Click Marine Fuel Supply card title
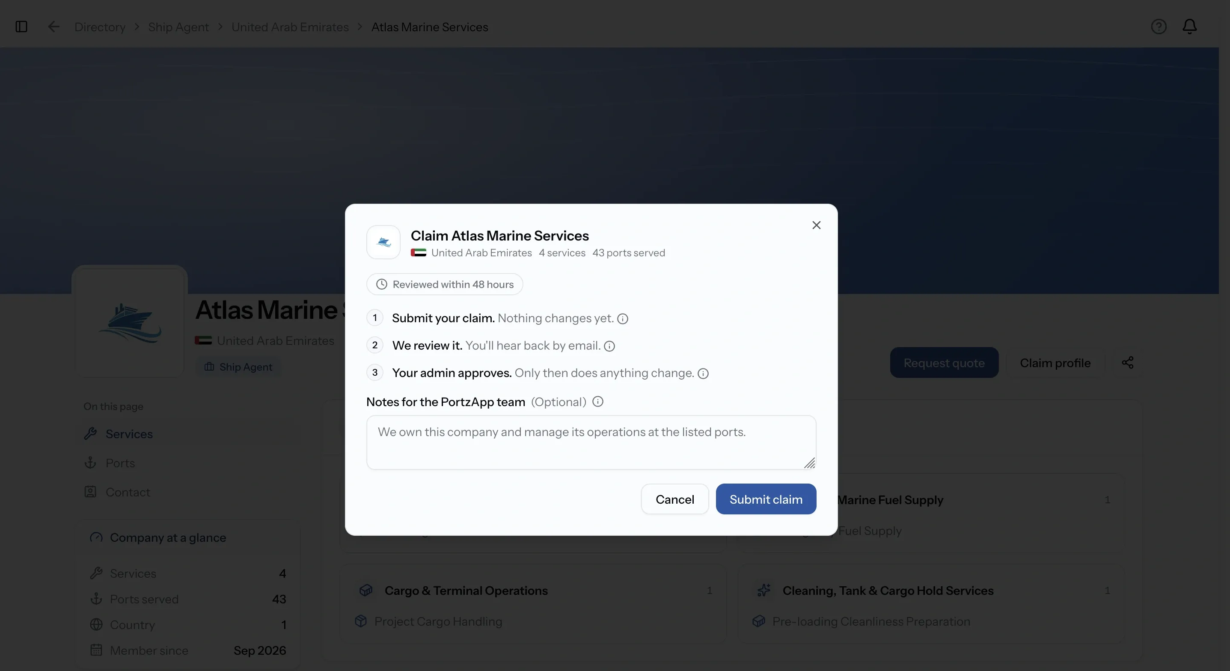This screenshot has width=1230, height=671. [x=891, y=499]
